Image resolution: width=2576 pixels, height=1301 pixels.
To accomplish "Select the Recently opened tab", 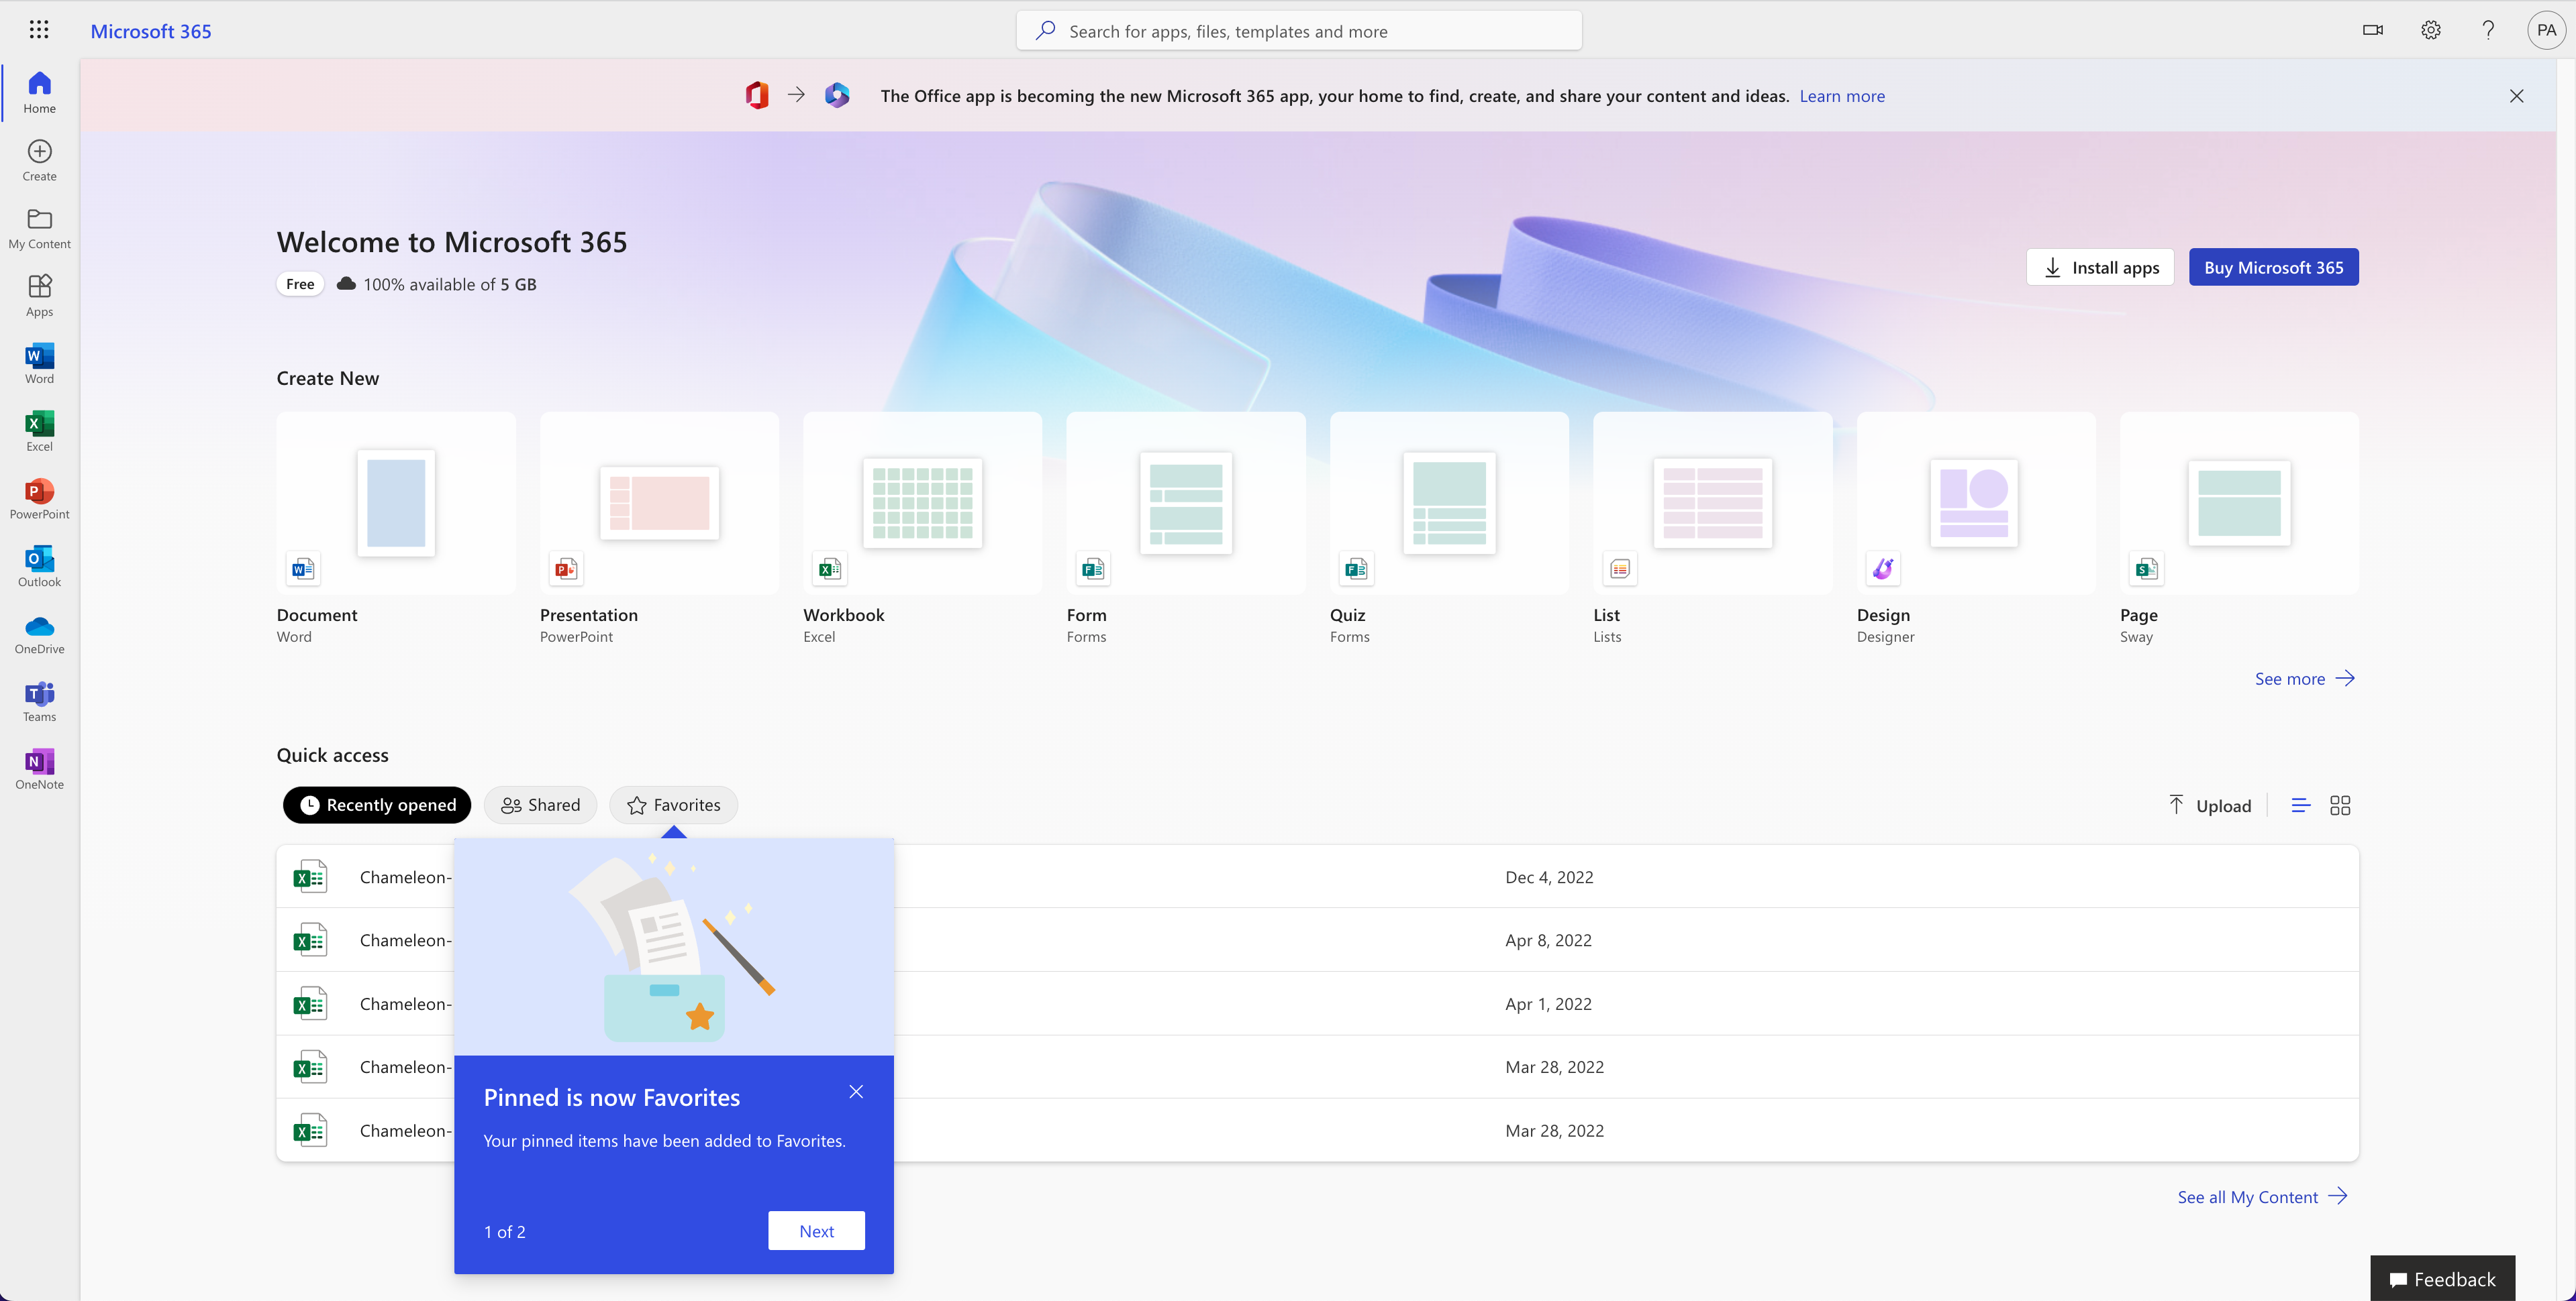I will [377, 805].
